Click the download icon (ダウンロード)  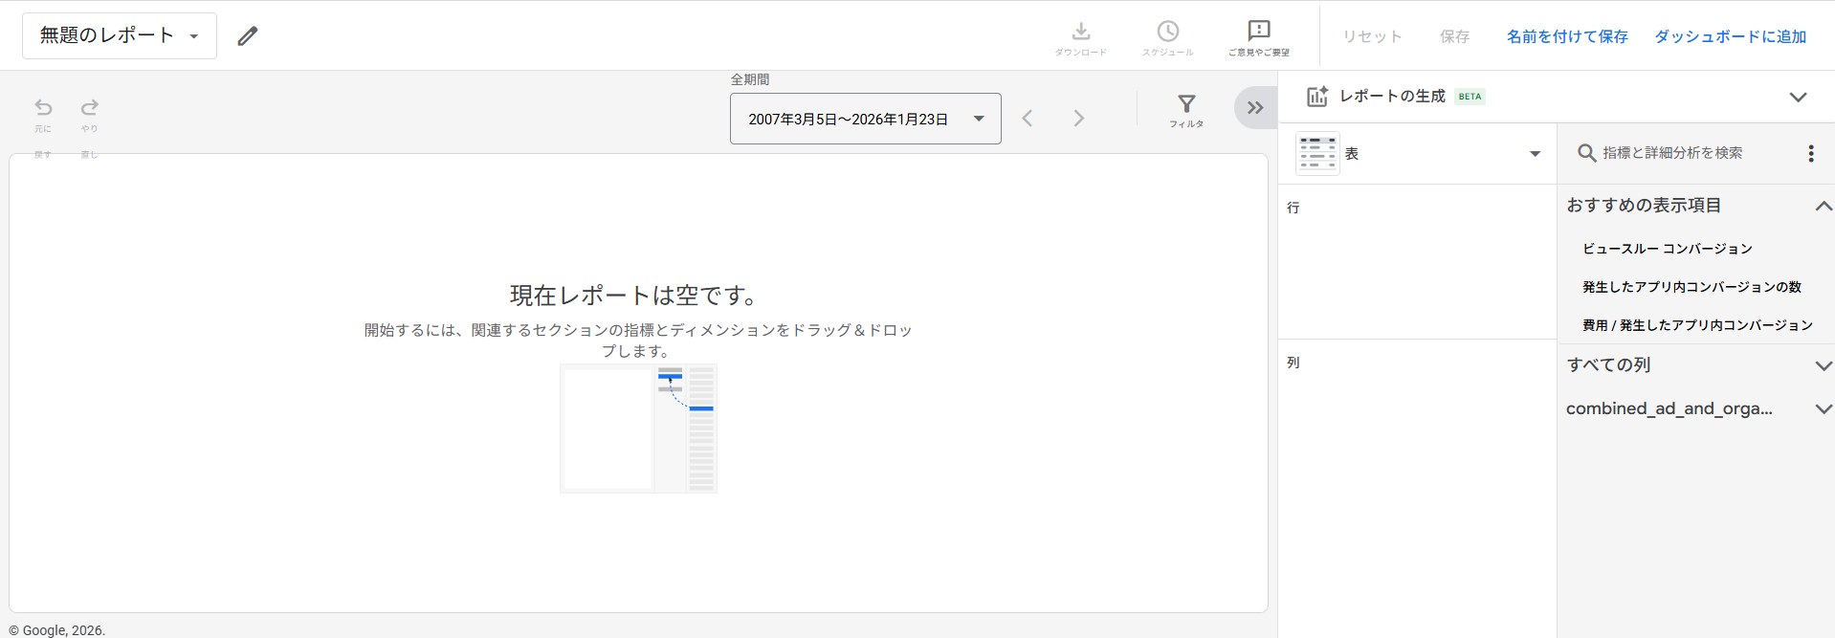tap(1080, 33)
